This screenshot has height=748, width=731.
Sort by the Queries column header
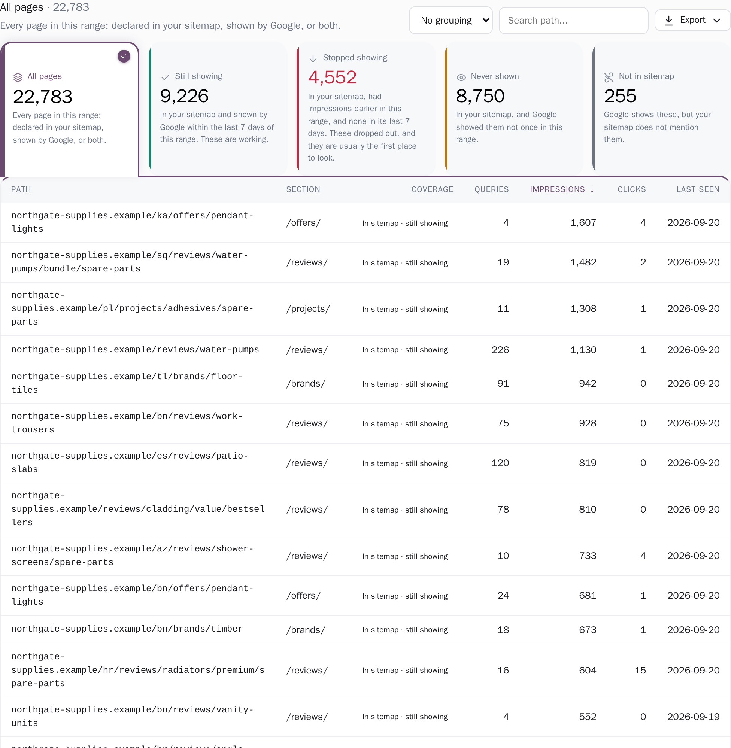pyautogui.click(x=491, y=189)
